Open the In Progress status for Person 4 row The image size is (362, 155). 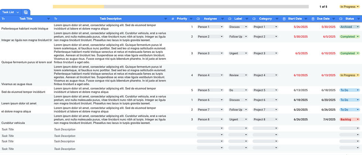[x=349, y=75]
